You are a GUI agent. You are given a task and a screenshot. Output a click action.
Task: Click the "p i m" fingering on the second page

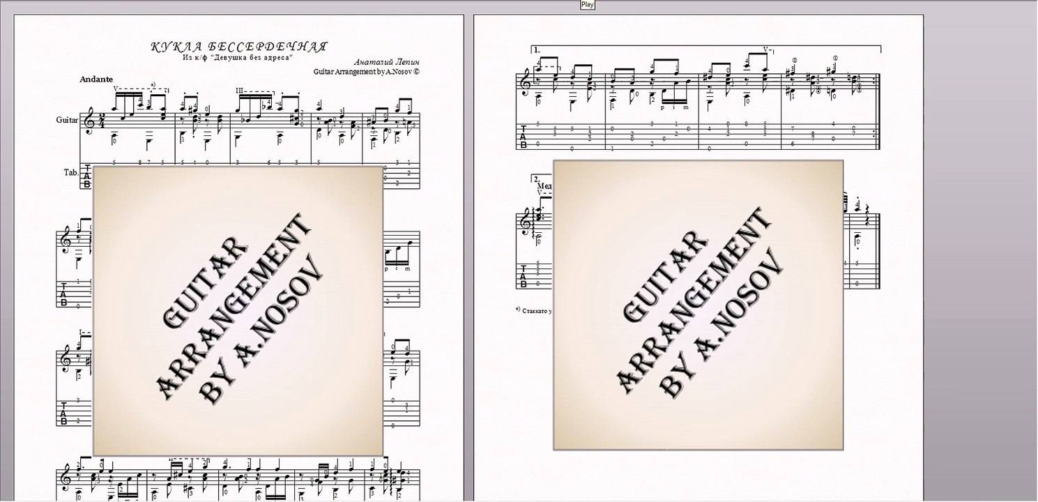point(674,107)
